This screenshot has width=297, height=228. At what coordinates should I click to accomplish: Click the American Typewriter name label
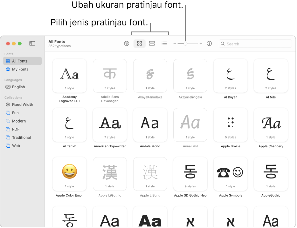click(110, 146)
